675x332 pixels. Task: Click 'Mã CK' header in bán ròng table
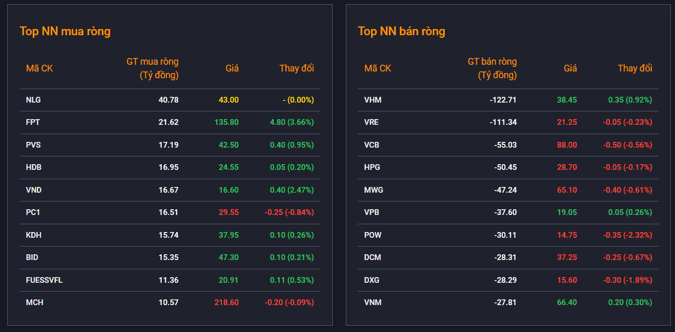377,68
